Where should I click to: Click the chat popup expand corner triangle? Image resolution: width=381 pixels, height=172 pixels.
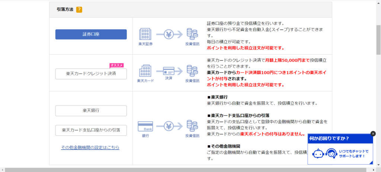click(x=371, y=163)
